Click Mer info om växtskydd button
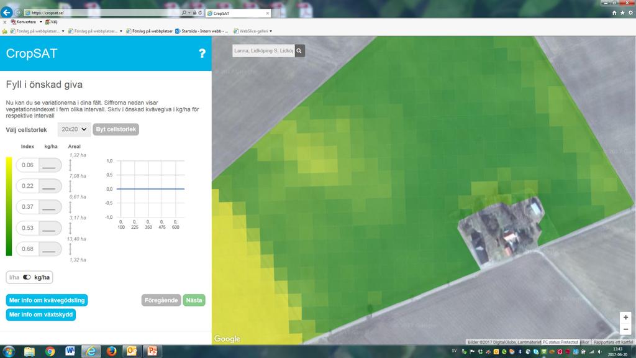 (41, 314)
